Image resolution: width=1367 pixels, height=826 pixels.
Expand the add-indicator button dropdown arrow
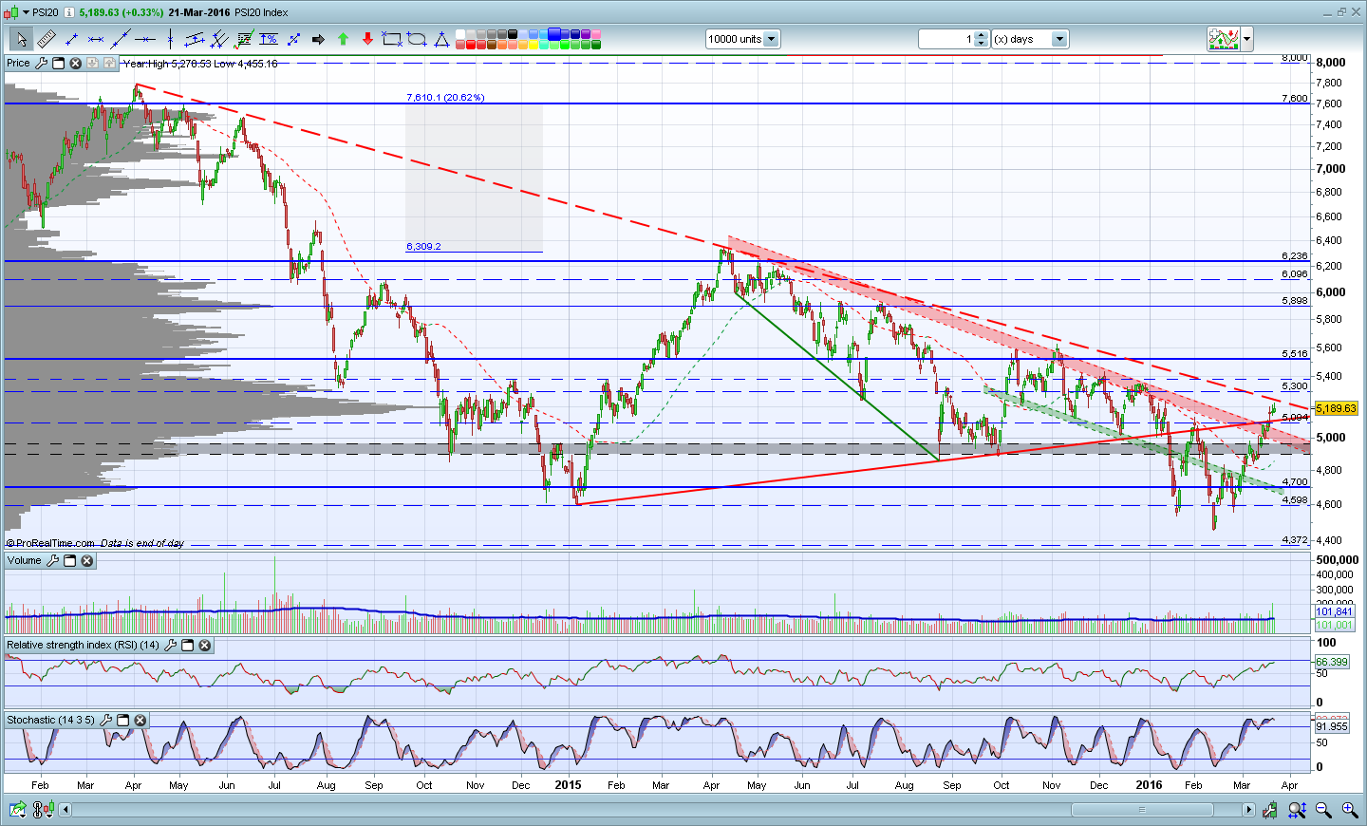point(1247,39)
